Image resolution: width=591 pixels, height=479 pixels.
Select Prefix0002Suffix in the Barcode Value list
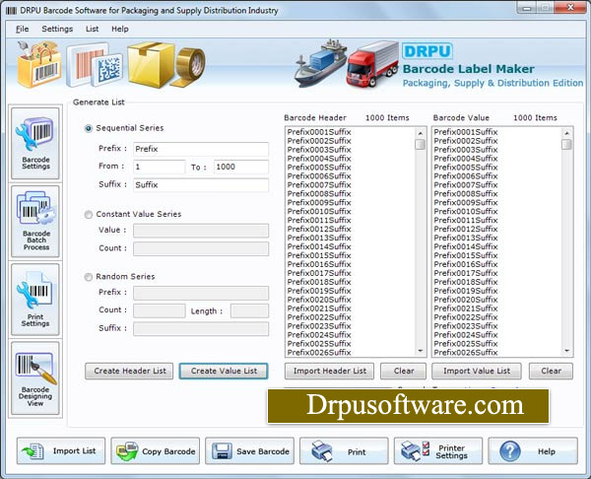(466, 141)
